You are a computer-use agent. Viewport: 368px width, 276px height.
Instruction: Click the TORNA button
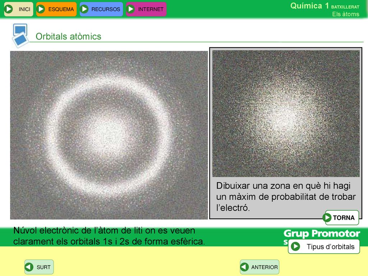341,217
